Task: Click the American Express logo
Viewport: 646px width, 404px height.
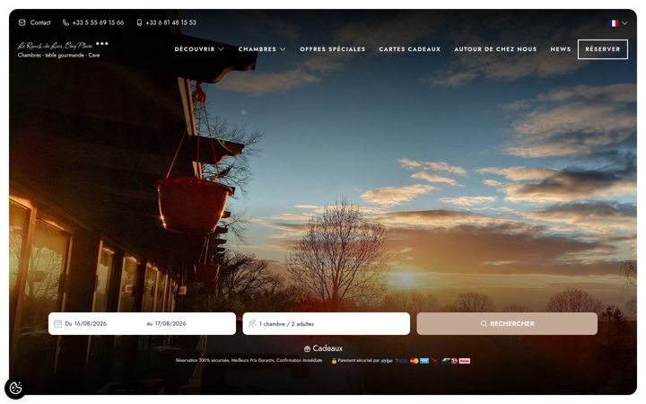Action: coord(424,361)
